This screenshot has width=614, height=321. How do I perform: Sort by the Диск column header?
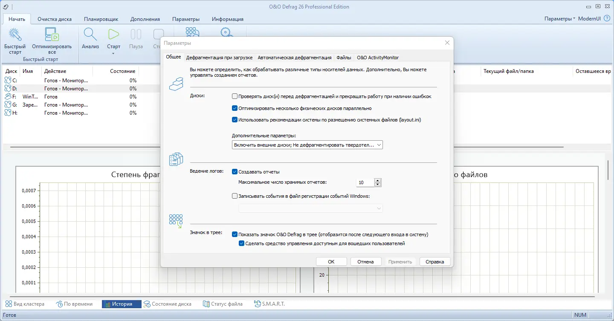(x=12, y=71)
